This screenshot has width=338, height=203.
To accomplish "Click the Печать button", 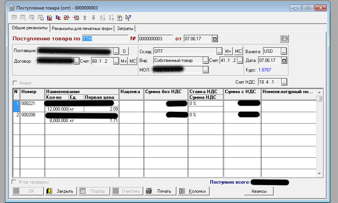I will click(160, 191).
